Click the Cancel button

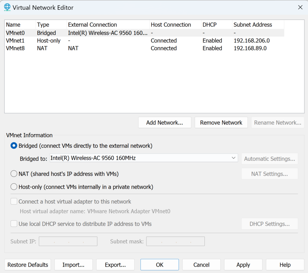[201, 265]
